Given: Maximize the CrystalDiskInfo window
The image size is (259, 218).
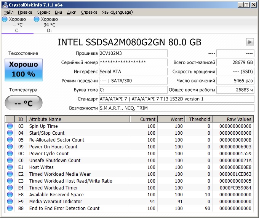Looking at the screenshot, I should point(247,5).
